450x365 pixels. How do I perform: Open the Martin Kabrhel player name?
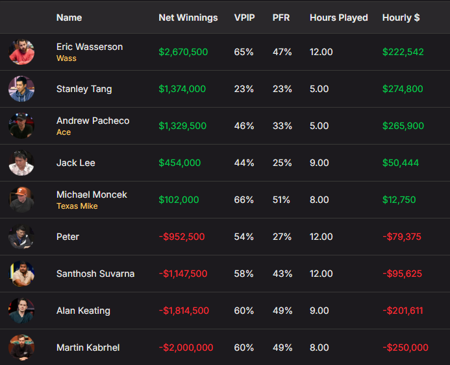point(88,347)
